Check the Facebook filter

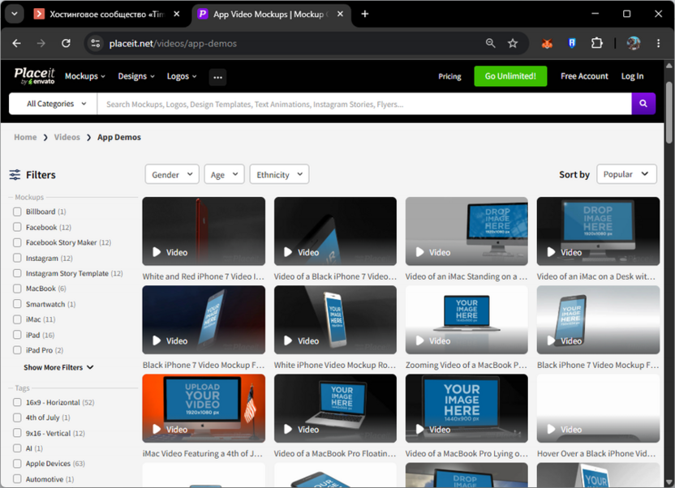(x=17, y=227)
